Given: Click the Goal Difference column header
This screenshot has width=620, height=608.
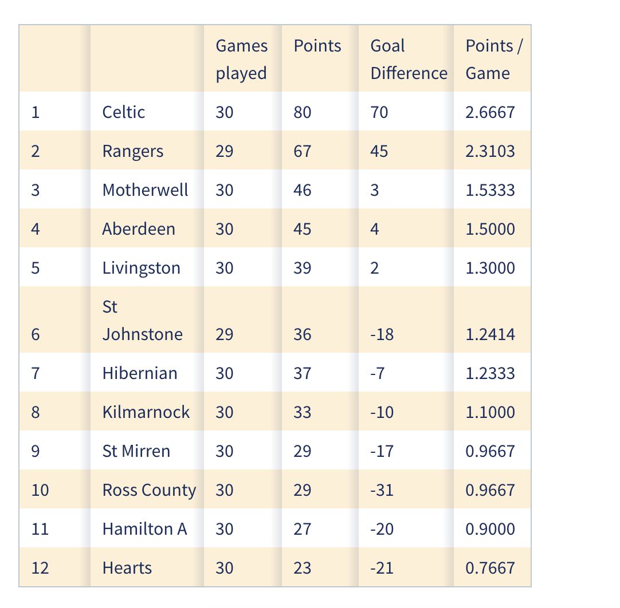Looking at the screenshot, I should coord(408,59).
